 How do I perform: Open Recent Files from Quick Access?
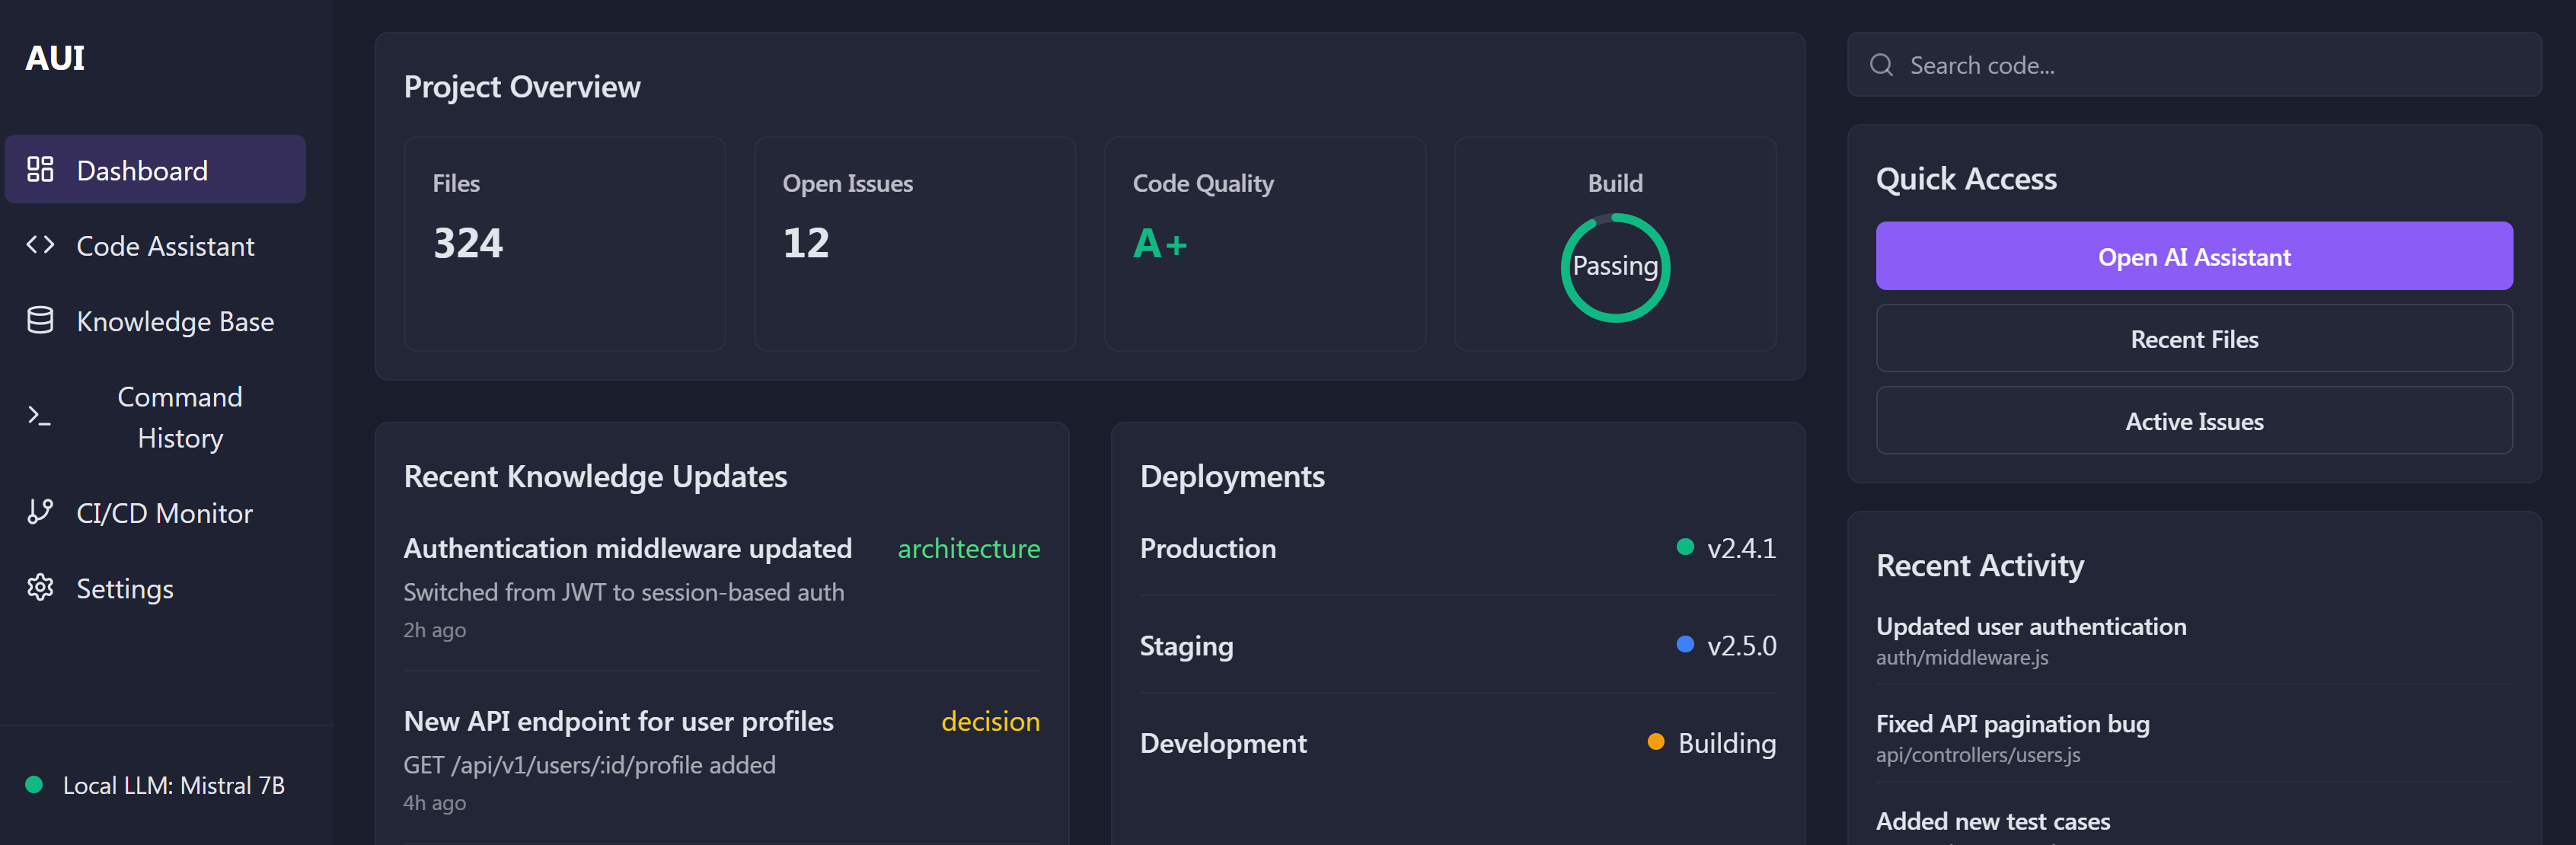[2193, 339]
